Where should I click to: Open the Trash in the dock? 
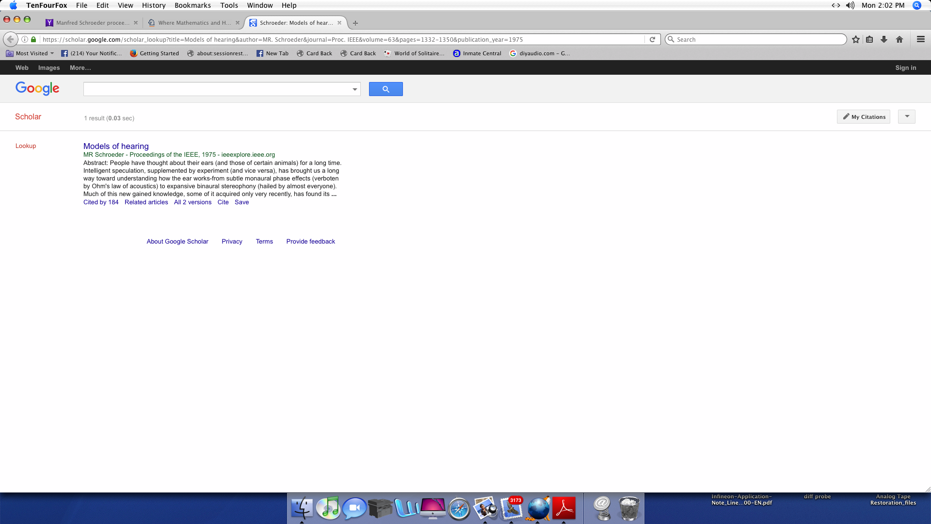coord(629,508)
